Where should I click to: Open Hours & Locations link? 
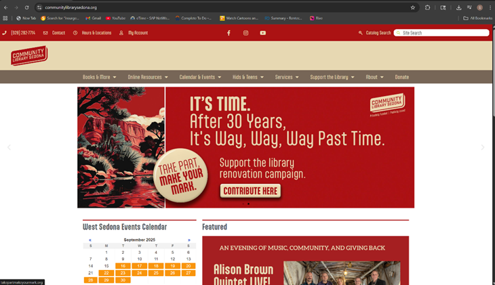[96, 32]
